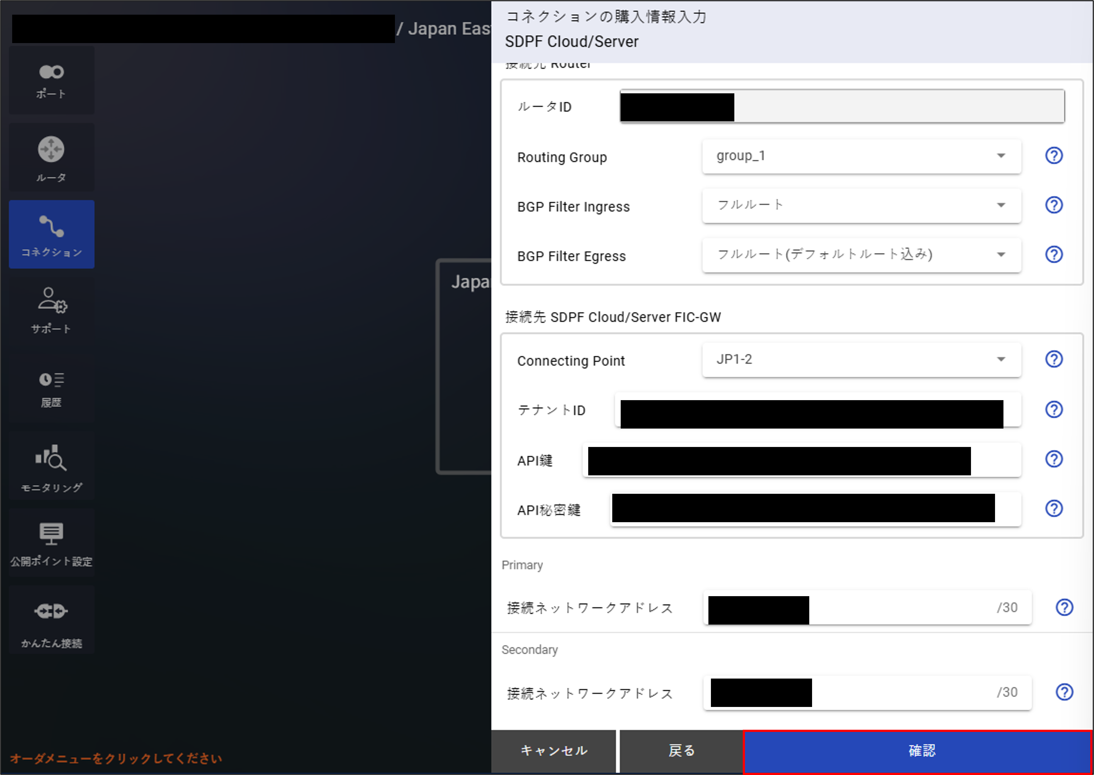Open the モニタリング sidebar icon
The width and height of the screenshot is (1094, 775).
click(52, 465)
